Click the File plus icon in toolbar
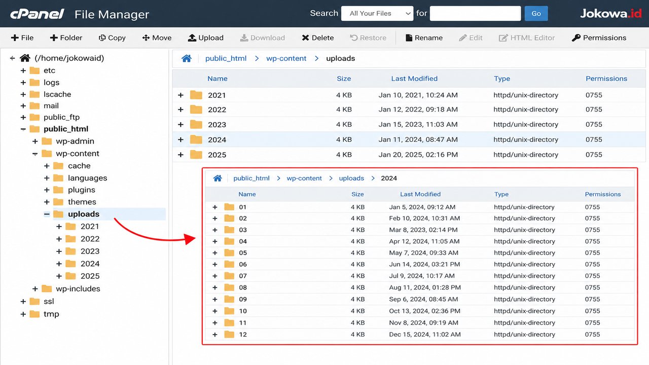This screenshot has height=365, width=649. 15,38
